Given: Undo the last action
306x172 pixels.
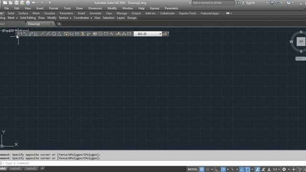Looking at the screenshot, I should (33, 2).
